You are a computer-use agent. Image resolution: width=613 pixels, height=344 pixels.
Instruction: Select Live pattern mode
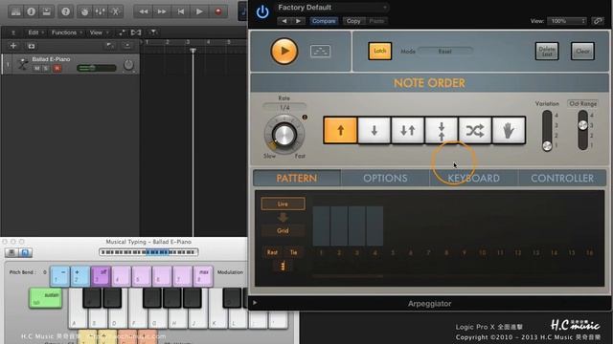(x=283, y=204)
